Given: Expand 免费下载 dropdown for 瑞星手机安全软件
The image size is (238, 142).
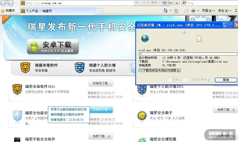Looking at the screenshot, I should [100, 136].
